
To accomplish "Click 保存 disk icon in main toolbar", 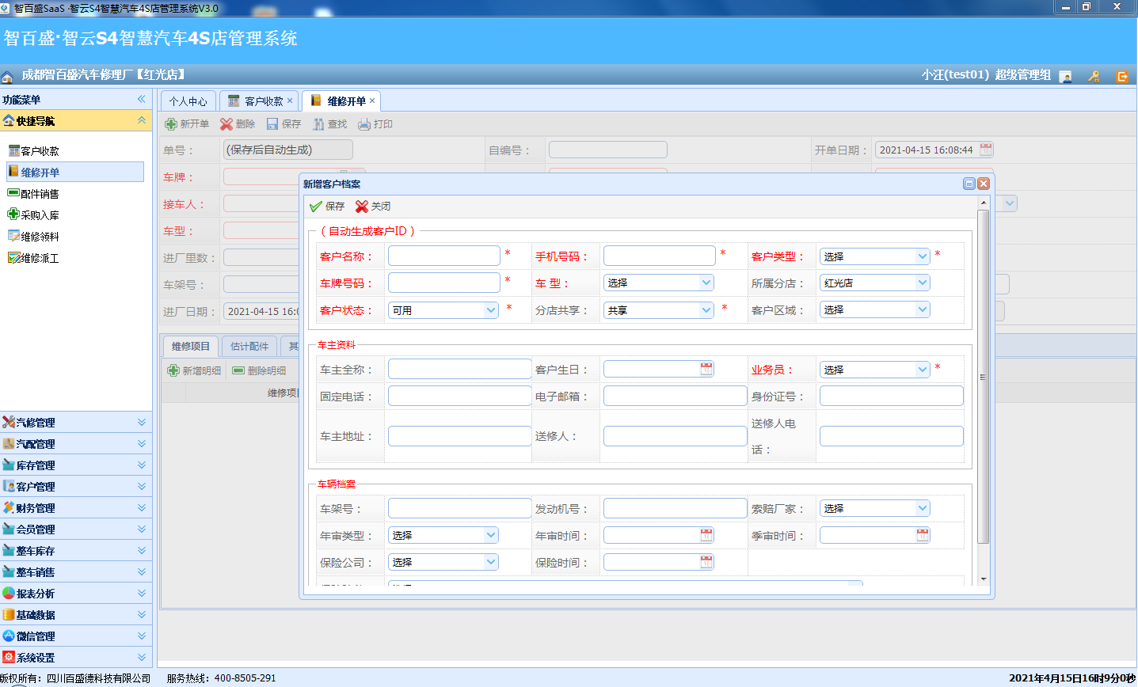I will pyautogui.click(x=272, y=124).
